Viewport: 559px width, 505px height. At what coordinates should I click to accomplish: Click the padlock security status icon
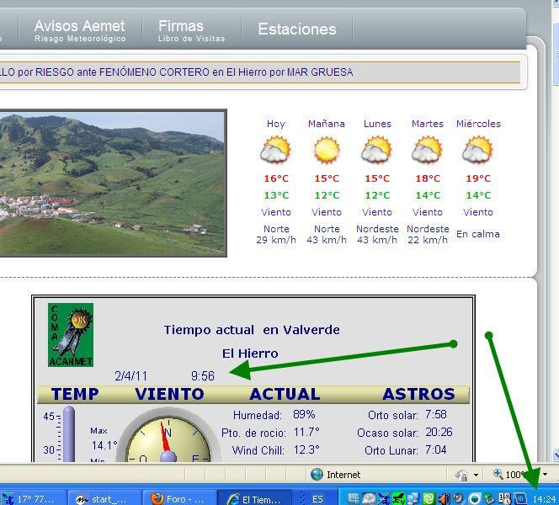[x=461, y=475]
